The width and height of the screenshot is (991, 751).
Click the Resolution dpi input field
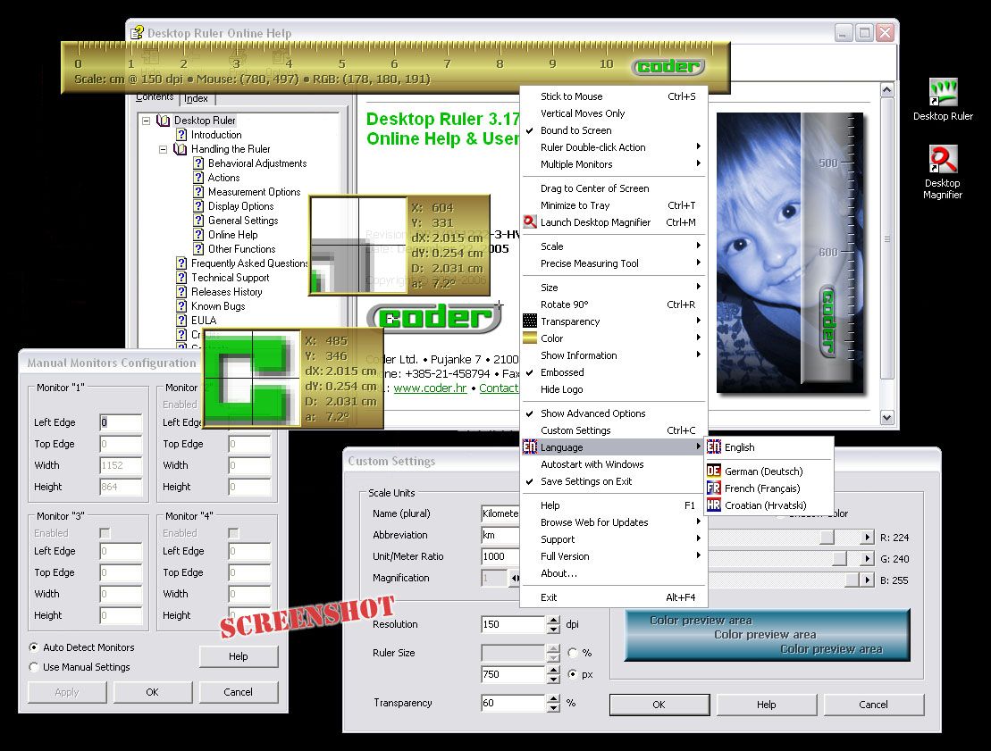point(513,623)
